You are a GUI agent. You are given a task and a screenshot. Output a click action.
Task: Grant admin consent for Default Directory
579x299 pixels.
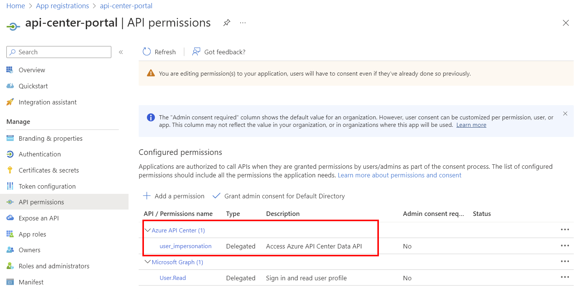[279, 196]
